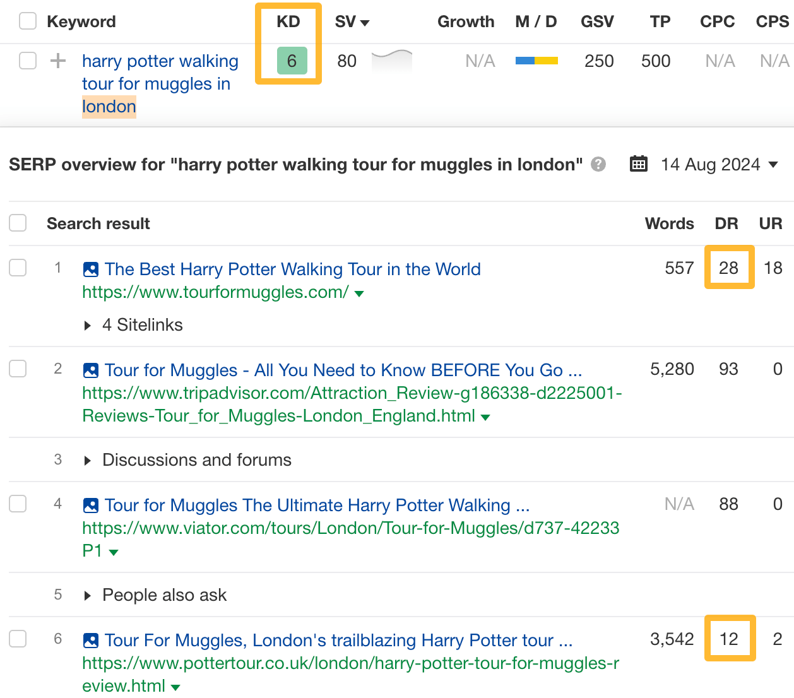Check the header checkbox above all search results
The height and width of the screenshot is (698, 794).
coord(18,223)
